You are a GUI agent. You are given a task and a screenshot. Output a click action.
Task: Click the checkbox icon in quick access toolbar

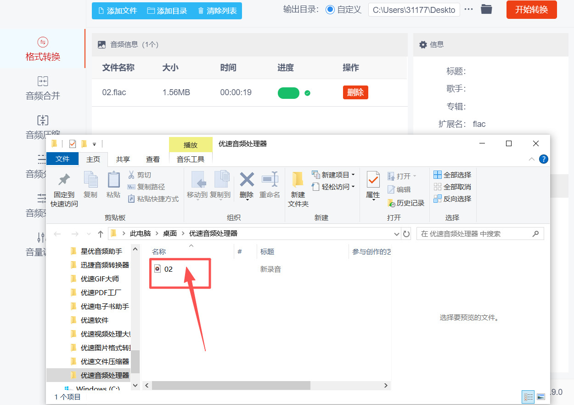click(x=72, y=143)
